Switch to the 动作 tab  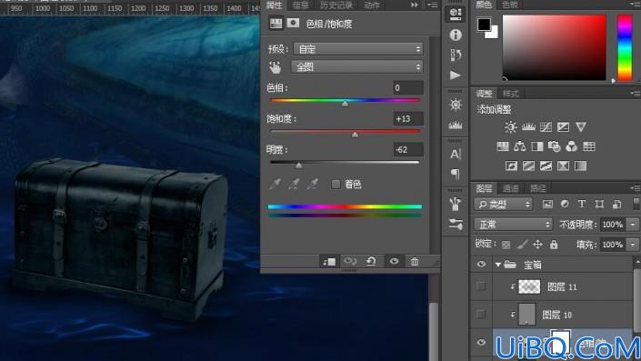(371, 5)
